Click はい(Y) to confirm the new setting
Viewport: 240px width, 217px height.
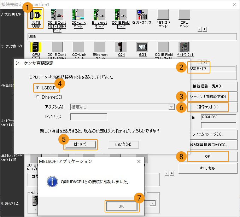click(80, 145)
